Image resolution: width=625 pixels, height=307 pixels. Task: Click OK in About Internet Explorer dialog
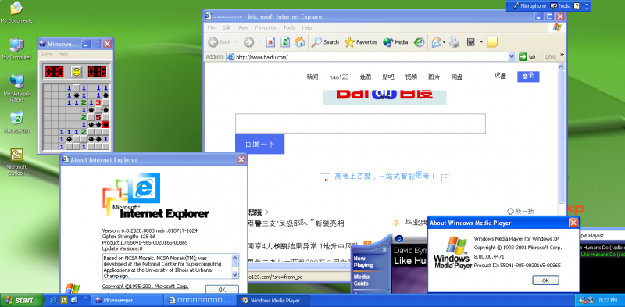[222, 290]
